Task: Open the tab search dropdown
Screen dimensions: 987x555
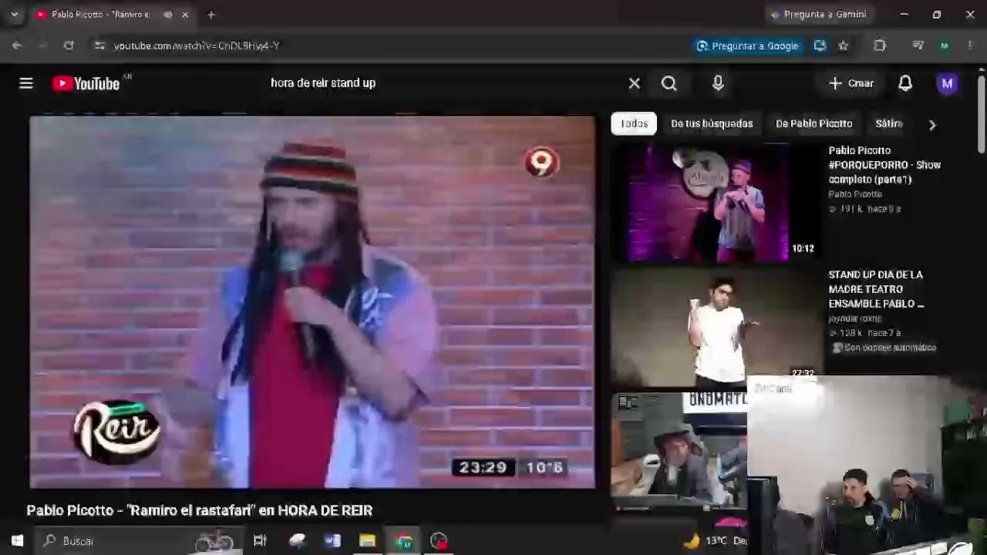Action: [14, 15]
